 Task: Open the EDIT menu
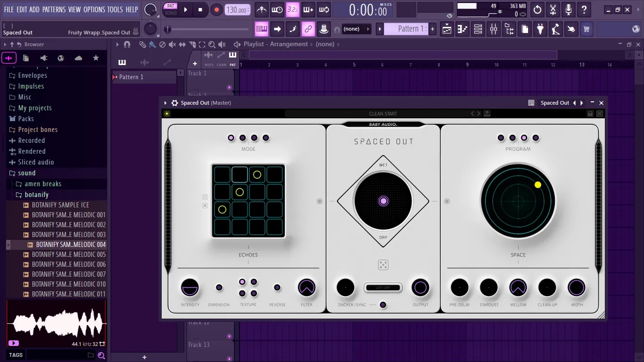22,9
